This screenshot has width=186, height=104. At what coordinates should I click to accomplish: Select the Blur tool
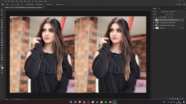point(2,42)
